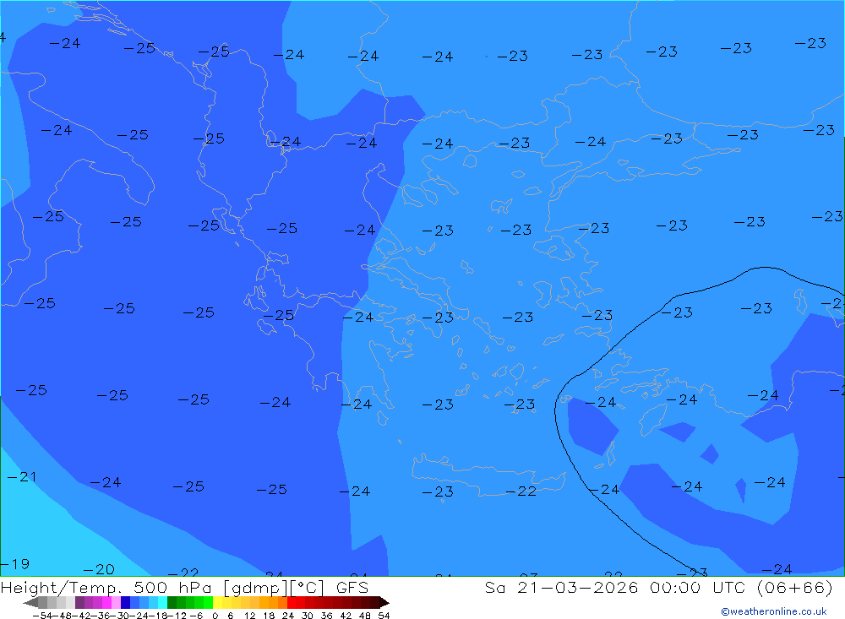
Task: Click the -21 temperature value on map
Action: [x=22, y=477]
